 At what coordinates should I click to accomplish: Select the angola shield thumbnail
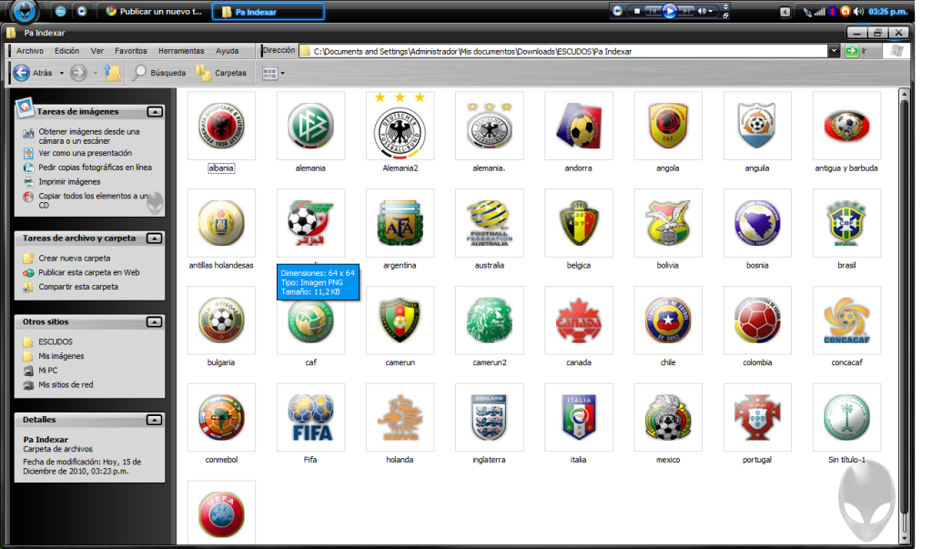668,126
